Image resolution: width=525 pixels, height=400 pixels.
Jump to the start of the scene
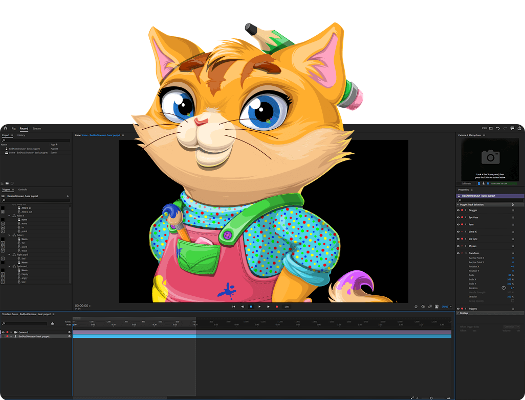pyautogui.click(x=234, y=307)
